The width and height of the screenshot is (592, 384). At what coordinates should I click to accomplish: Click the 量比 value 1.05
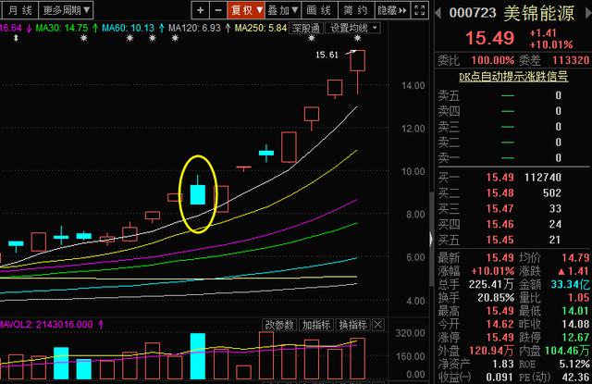coord(578,298)
